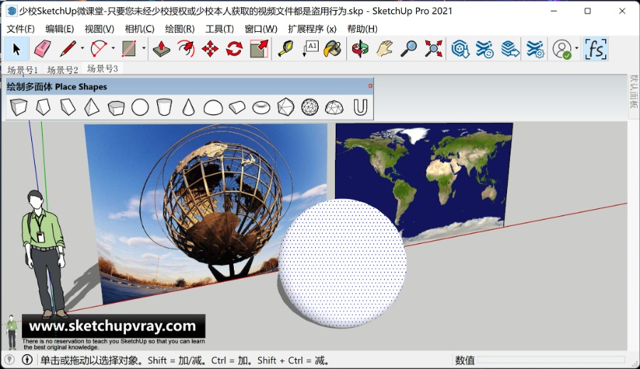Screen dimensions: 640x369
Task: Click the info icon in status bar
Action: coord(27,360)
